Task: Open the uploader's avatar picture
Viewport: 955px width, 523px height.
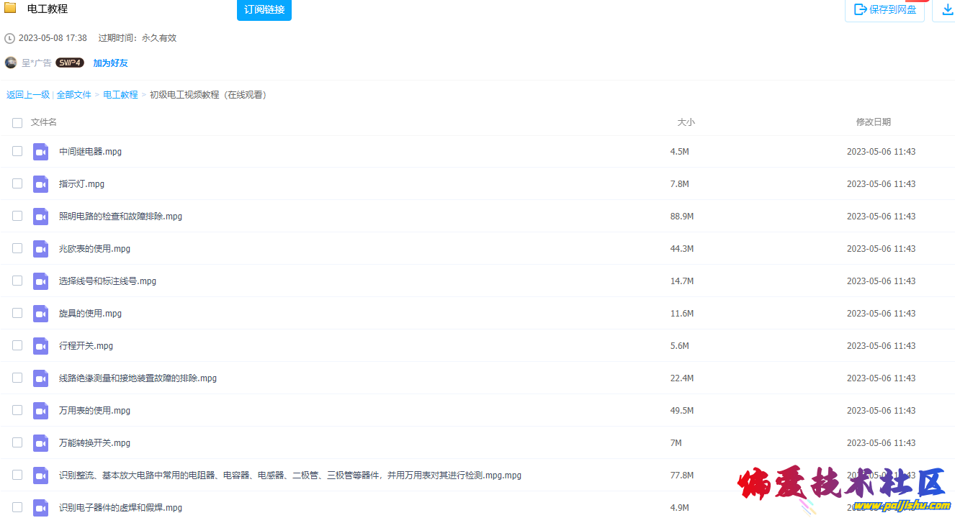Action: point(10,63)
